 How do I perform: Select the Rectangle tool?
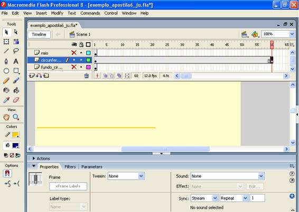[x=16, y=71]
